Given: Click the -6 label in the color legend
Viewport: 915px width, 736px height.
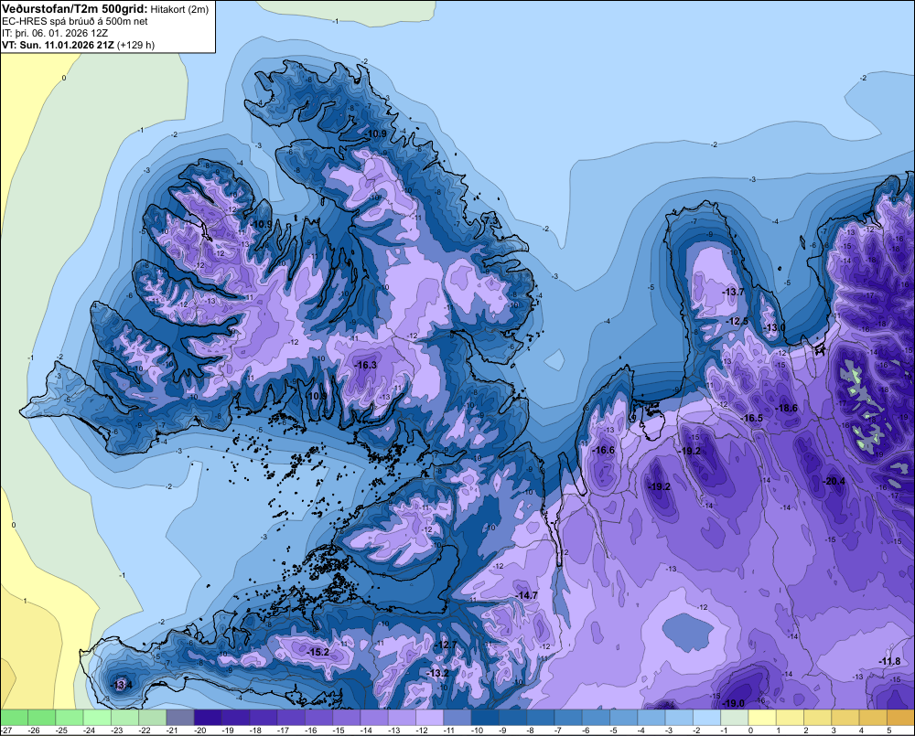Looking at the screenshot, I should (586, 731).
